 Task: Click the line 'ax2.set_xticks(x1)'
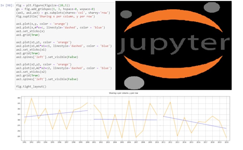(x=31, y=50)
